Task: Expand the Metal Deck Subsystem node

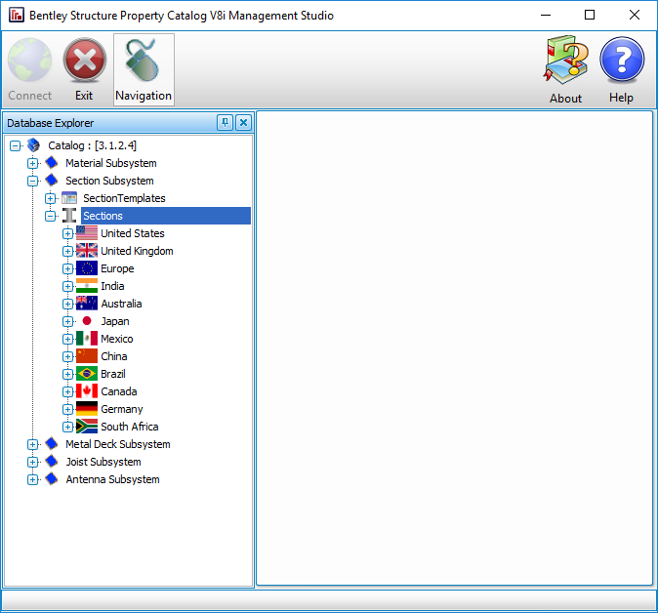Action: 33,444
